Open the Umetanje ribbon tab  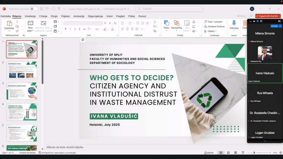click(x=30, y=16)
